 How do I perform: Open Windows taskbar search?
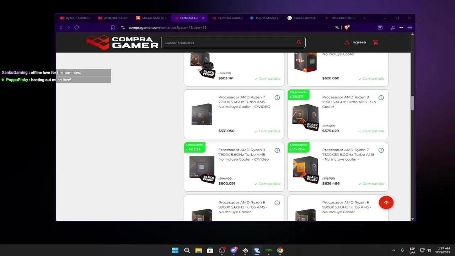[x=187, y=250]
